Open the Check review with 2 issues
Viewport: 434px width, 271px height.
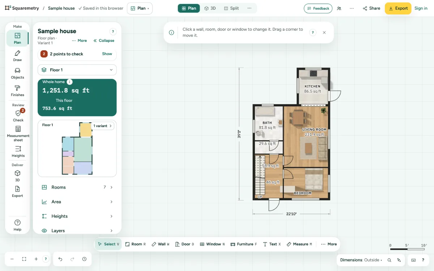tap(18, 116)
